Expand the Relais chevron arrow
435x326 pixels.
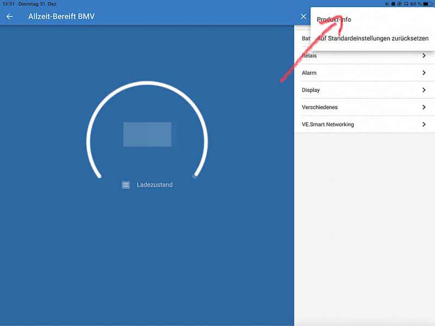point(424,55)
